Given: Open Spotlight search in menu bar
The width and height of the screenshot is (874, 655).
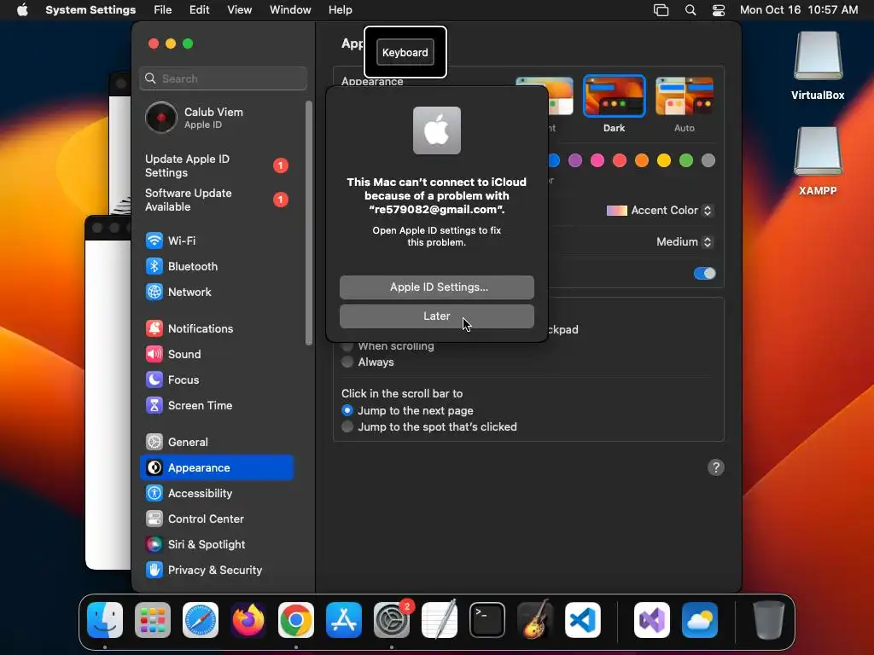Looking at the screenshot, I should [x=690, y=10].
